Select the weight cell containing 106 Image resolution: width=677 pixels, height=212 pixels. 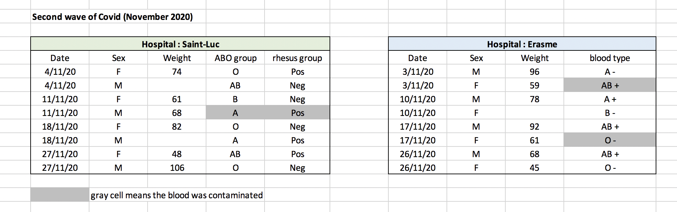(177, 168)
